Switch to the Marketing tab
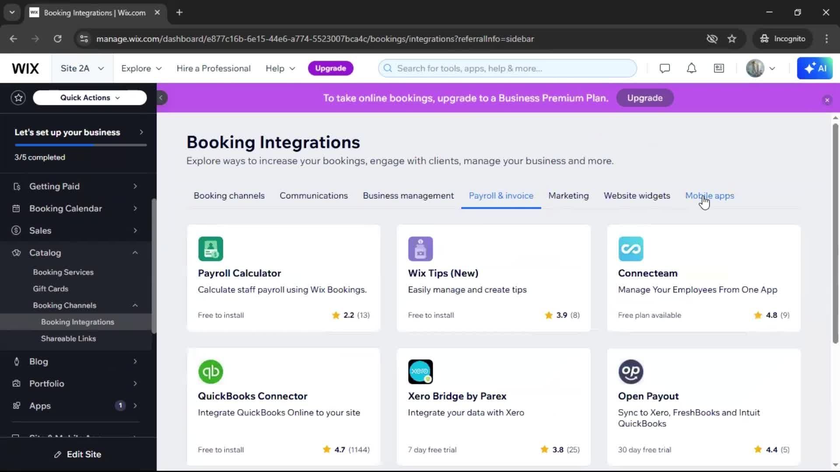This screenshot has width=840, height=472. 568,196
